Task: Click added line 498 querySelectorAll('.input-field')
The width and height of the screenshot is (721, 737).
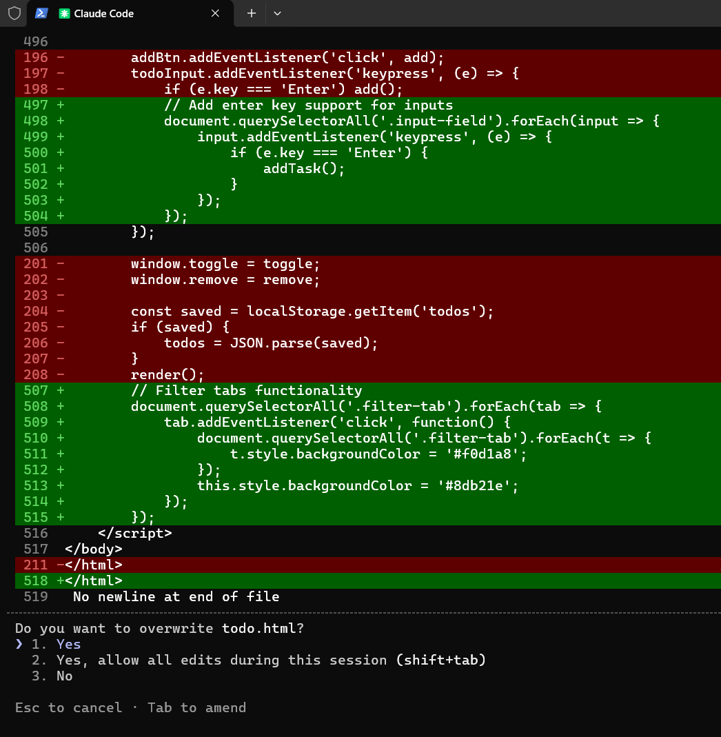Action: click(368, 121)
